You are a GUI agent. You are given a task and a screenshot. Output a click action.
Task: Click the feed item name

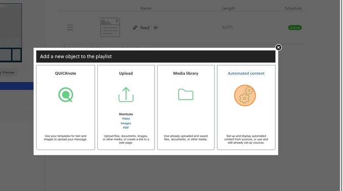145,28
